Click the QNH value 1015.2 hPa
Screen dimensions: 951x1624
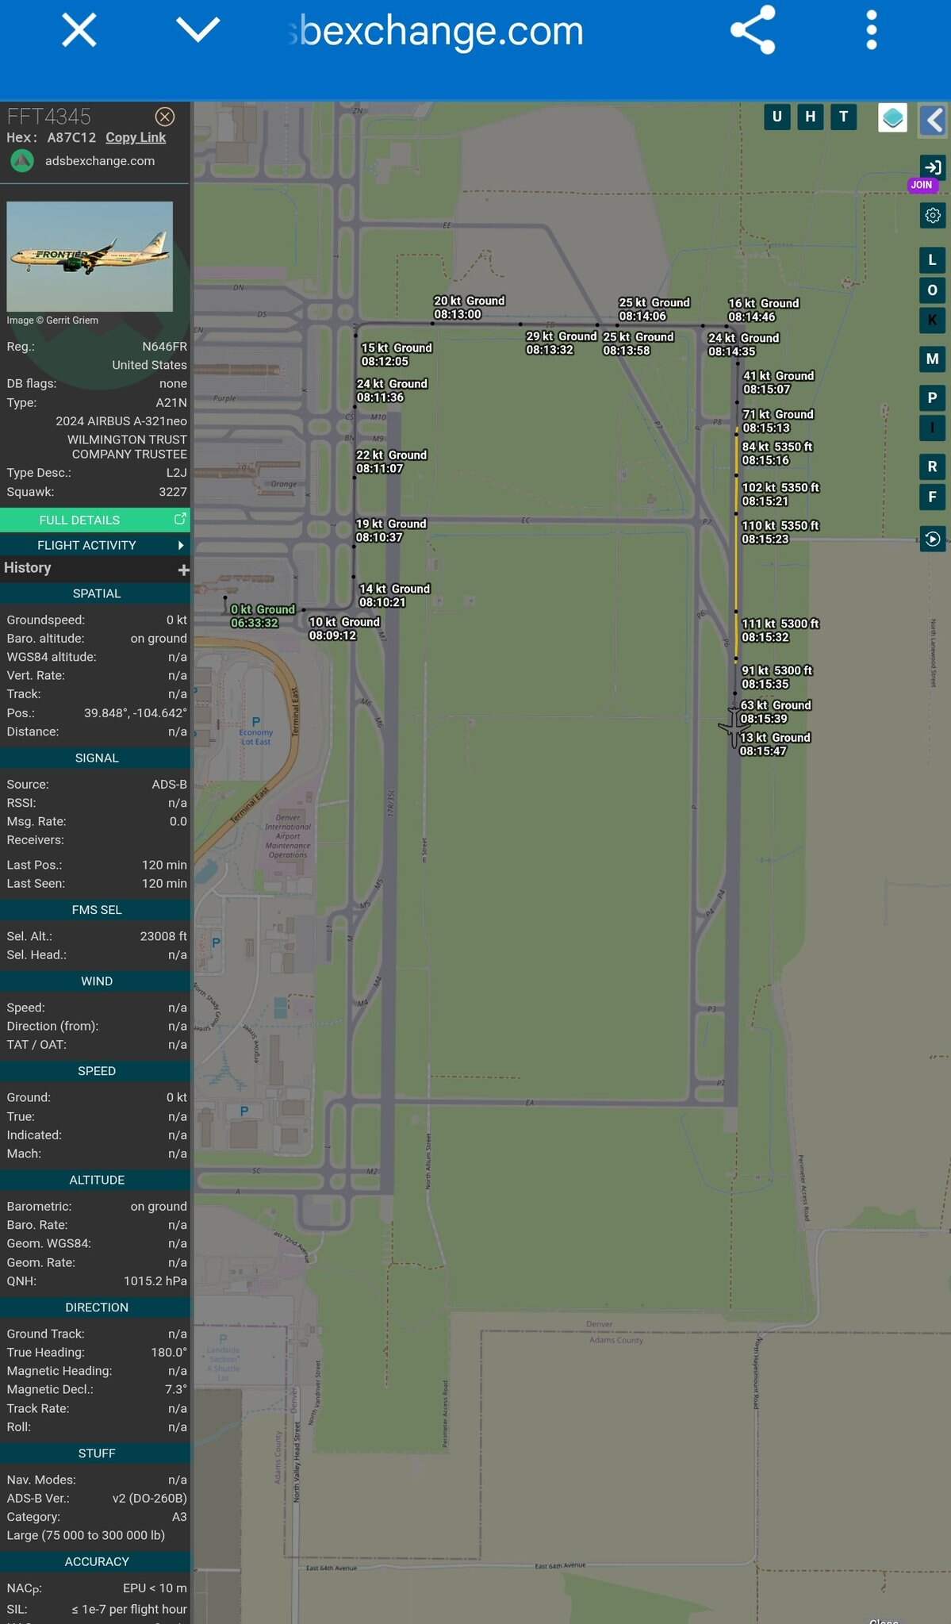point(155,1280)
